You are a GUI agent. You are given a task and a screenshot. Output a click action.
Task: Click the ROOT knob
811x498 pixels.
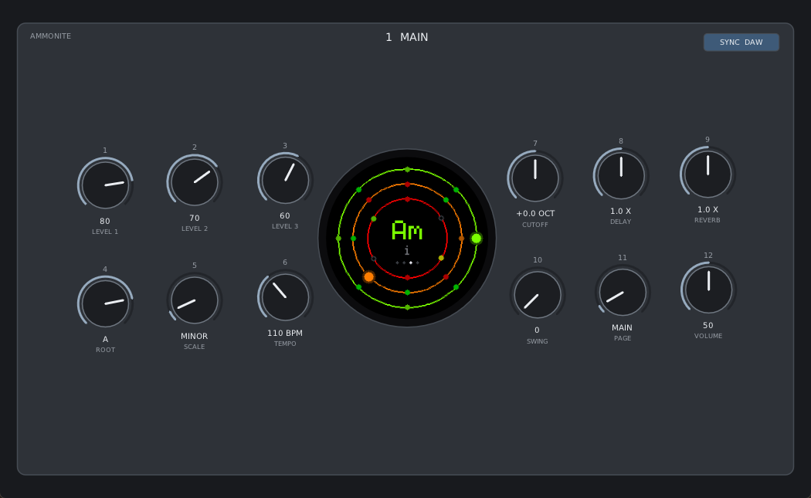[106, 303]
